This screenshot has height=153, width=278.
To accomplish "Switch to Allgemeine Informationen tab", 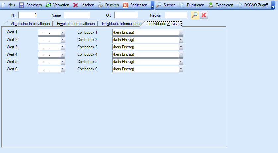I will click(30, 24).
